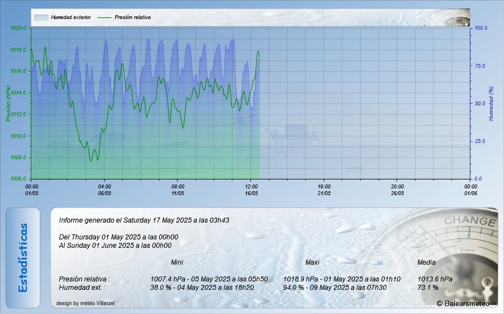This screenshot has width=504, height=314.
Task: Click the green Presión relativa legend line
Action: point(104,17)
